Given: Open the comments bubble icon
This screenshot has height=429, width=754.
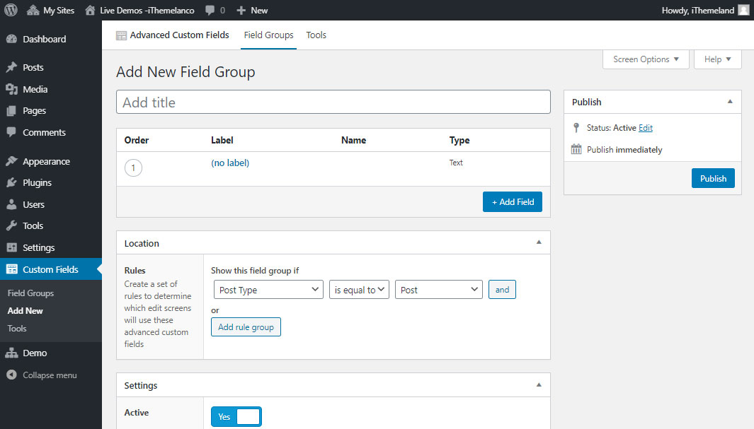Looking at the screenshot, I should [210, 10].
